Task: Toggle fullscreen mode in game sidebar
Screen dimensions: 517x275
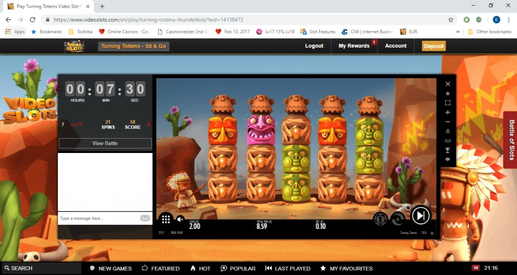Action: pos(448,103)
